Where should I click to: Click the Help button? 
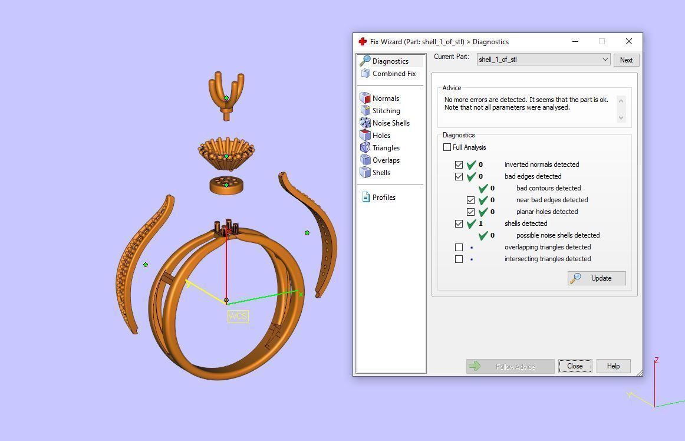[613, 366]
